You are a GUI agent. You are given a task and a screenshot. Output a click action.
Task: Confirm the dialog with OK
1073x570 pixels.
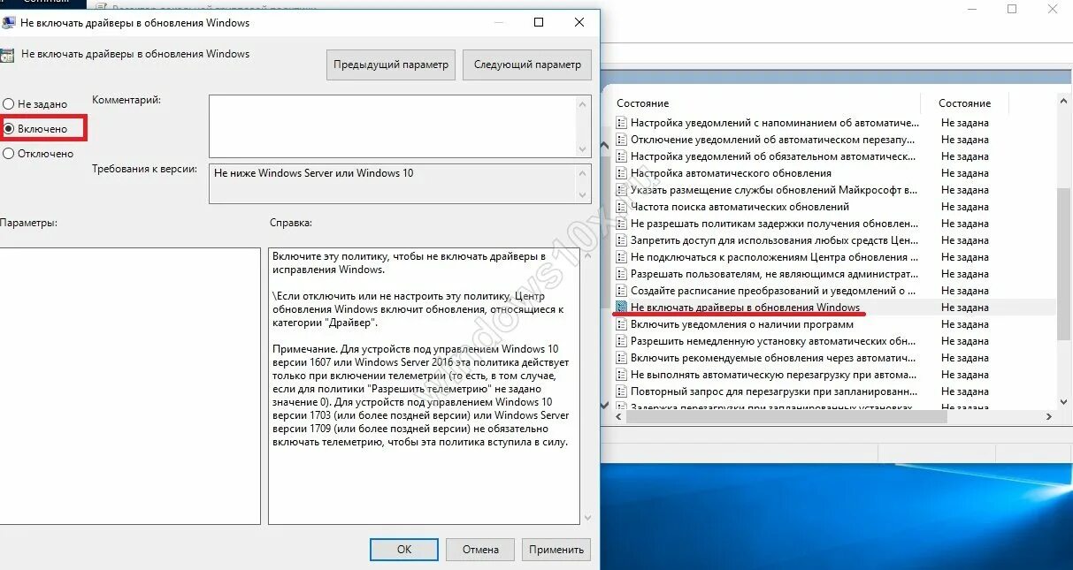tap(404, 549)
